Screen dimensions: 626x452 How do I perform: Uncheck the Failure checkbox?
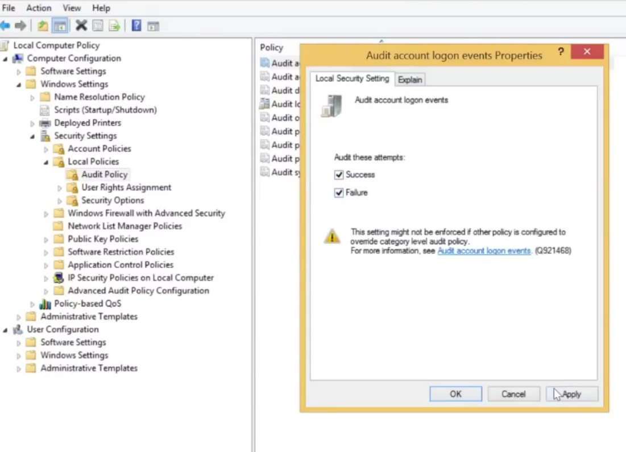pos(338,193)
